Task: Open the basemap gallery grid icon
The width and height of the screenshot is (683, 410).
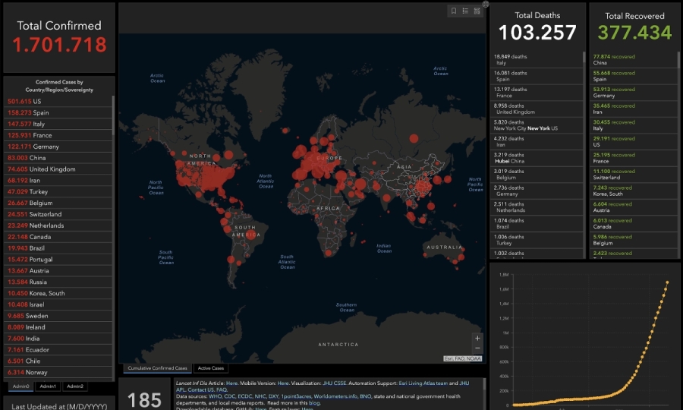Action: 477,11
